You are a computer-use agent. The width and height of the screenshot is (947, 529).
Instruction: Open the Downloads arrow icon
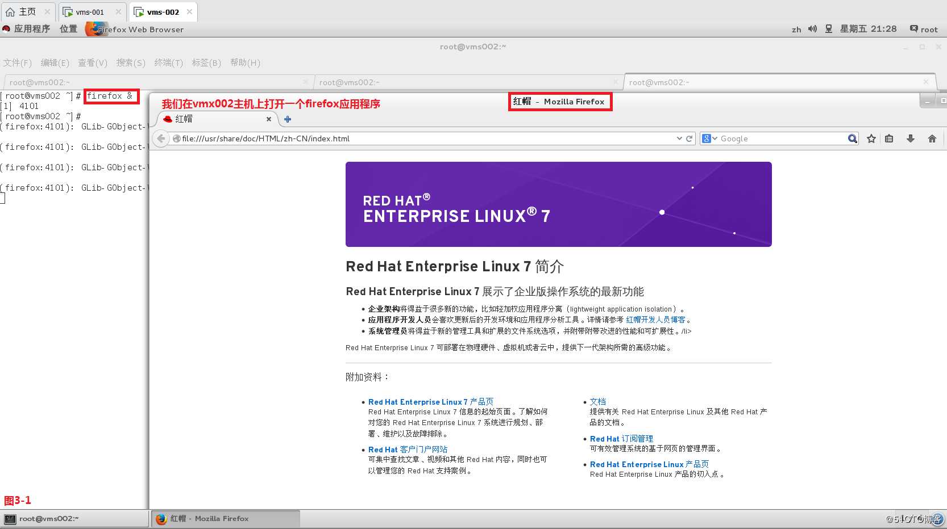[x=911, y=138]
